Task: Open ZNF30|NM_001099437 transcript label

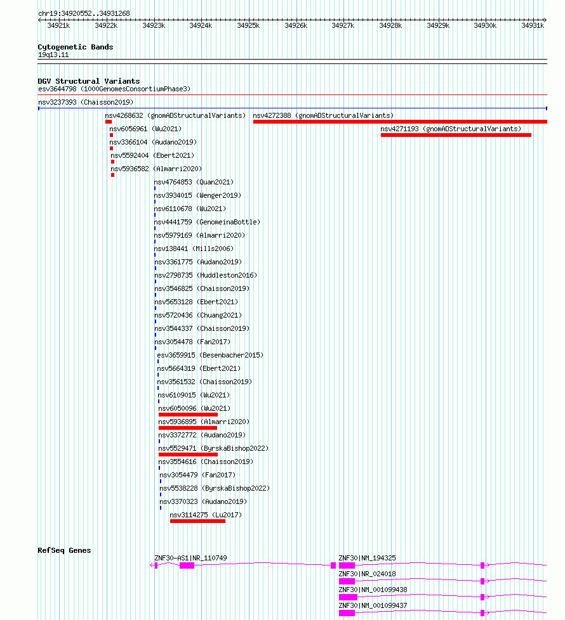Action: coord(373,606)
